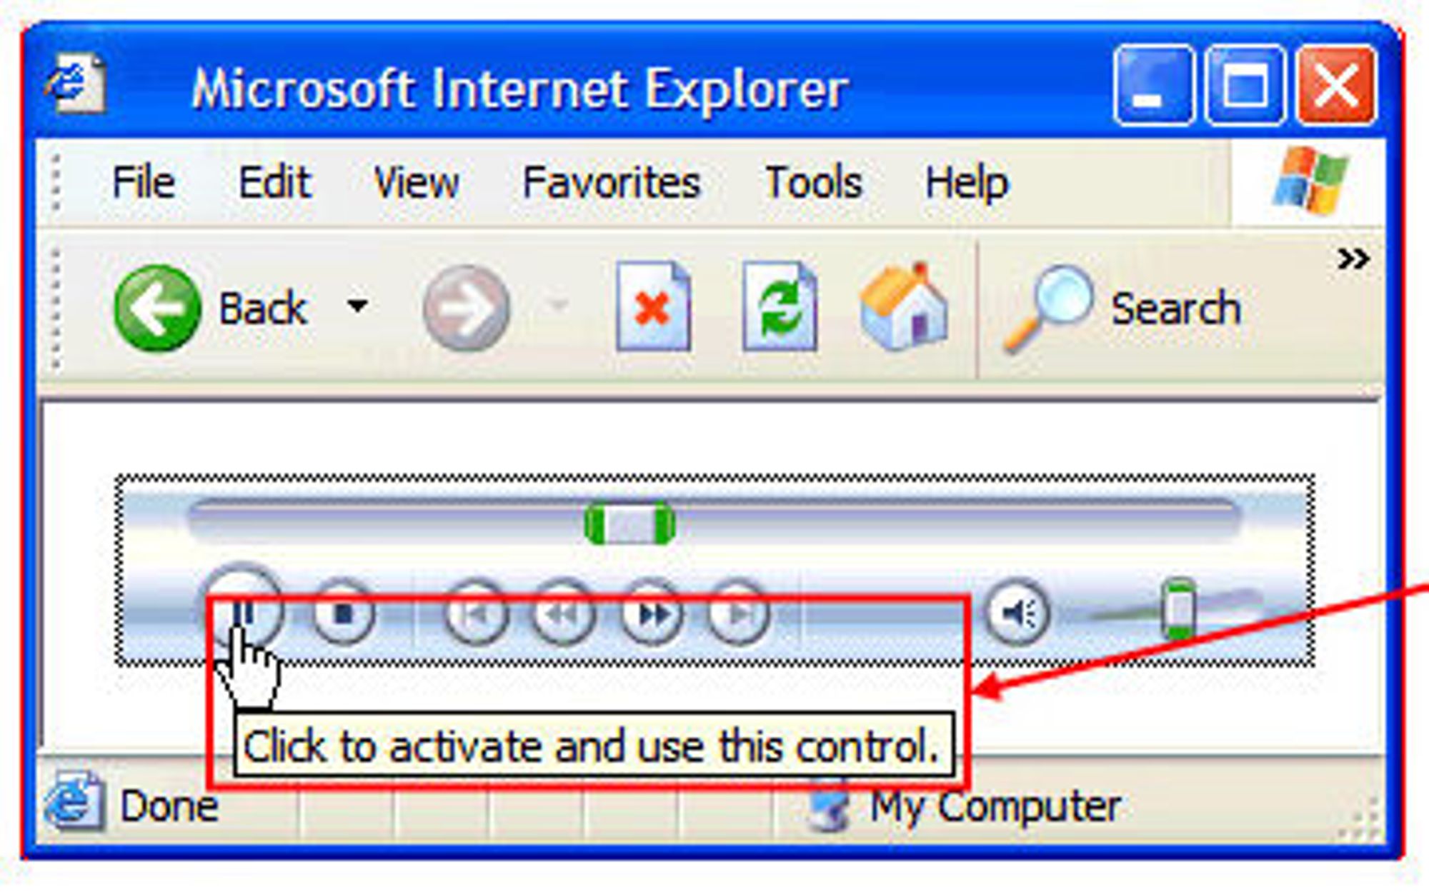The width and height of the screenshot is (1429, 892).
Task: Go to the Home page icon
Action: pos(904,307)
